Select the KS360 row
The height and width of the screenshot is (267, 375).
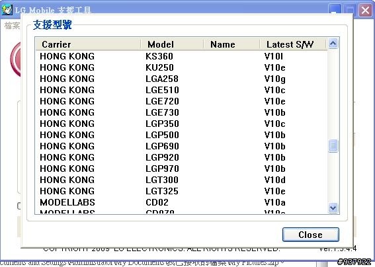[181, 56]
